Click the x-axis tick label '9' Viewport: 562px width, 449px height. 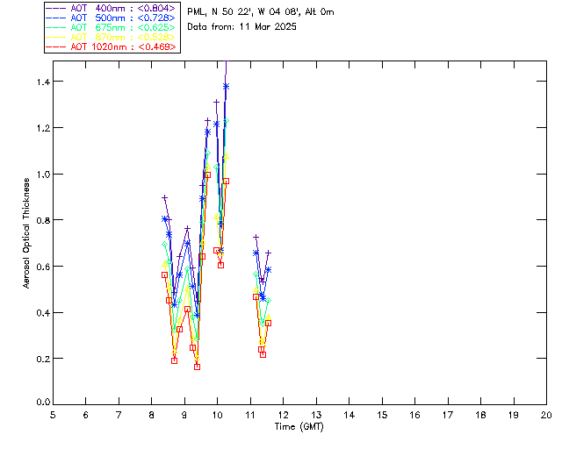point(184,416)
